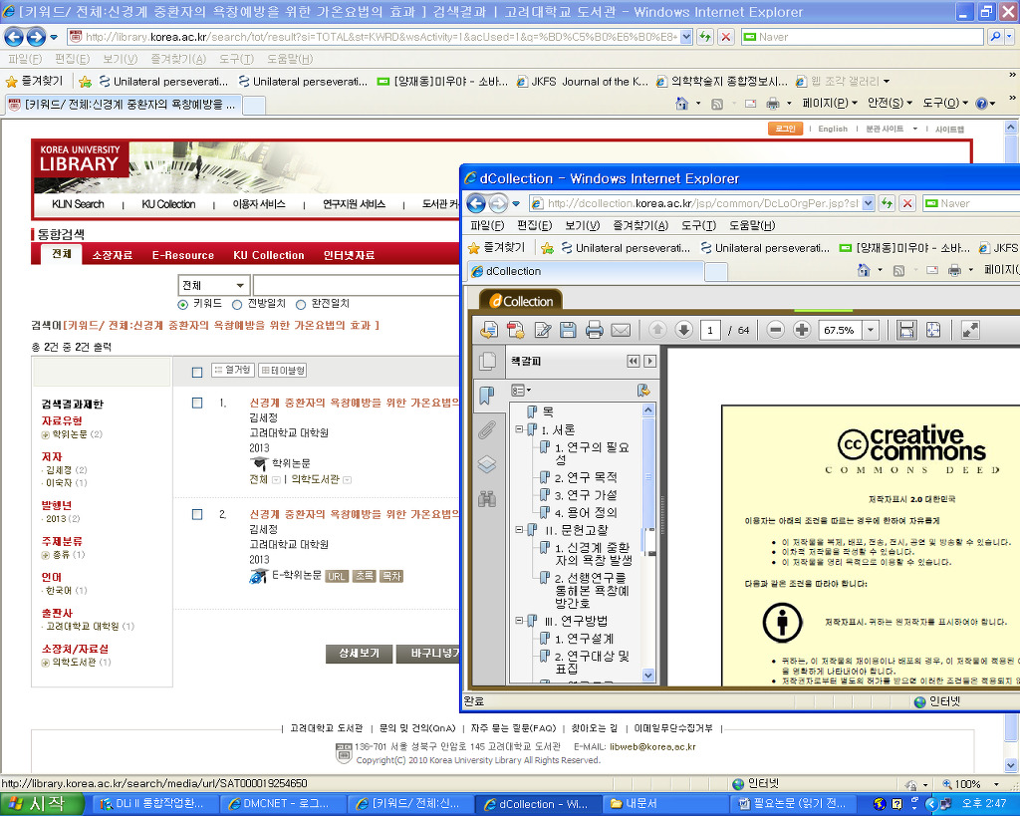Screen dimensions: 1020x816
Task: Open bookmarks options menu dropdown
Action: click(x=521, y=391)
